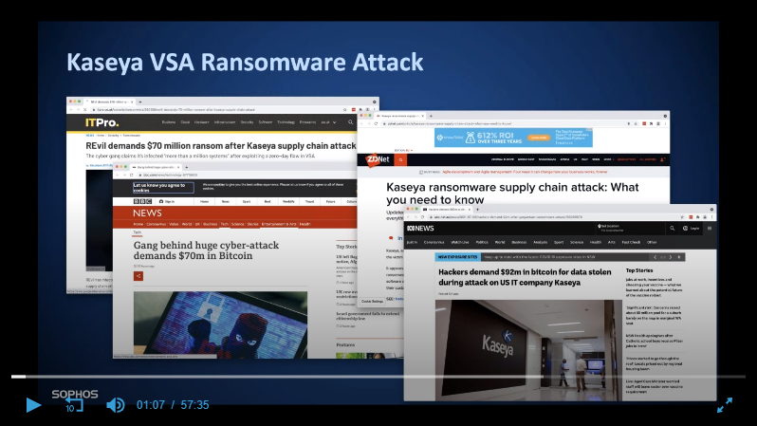Click BBC headline 'Gang behind huge cyber-attack'

tap(206, 250)
